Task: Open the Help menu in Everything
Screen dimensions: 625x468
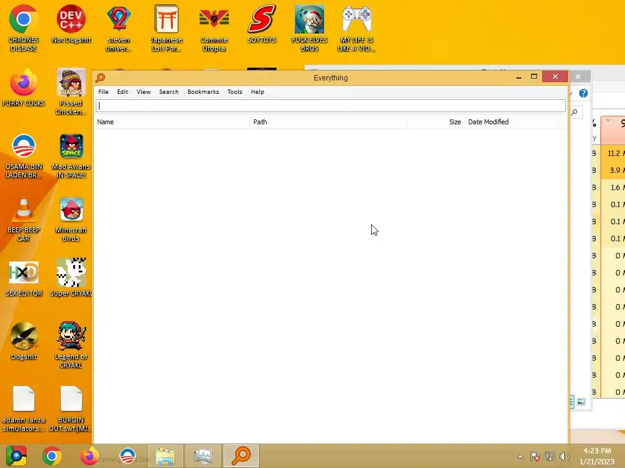Action: [x=258, y=92]
